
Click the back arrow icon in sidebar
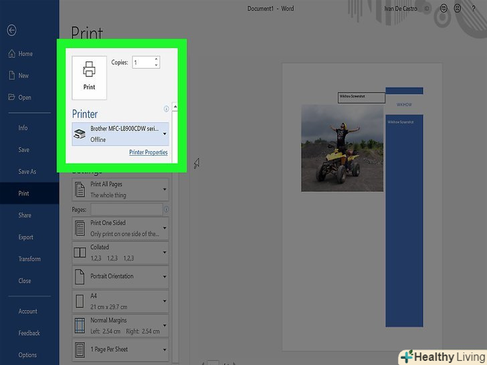tap(12, 30)
